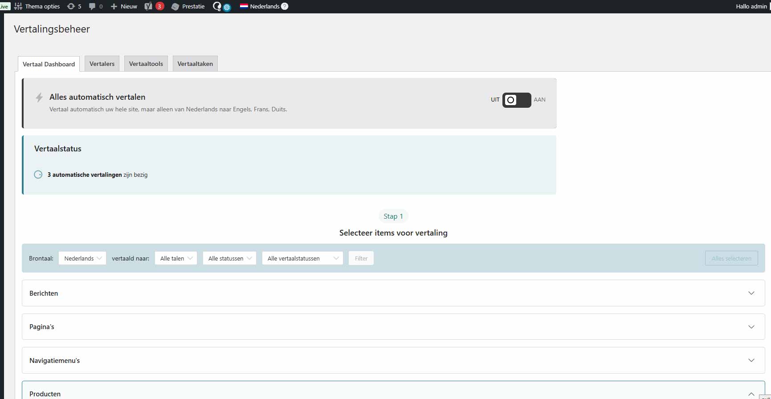
Task: Click the Alles selecteren button
Action: pos(731,258)
